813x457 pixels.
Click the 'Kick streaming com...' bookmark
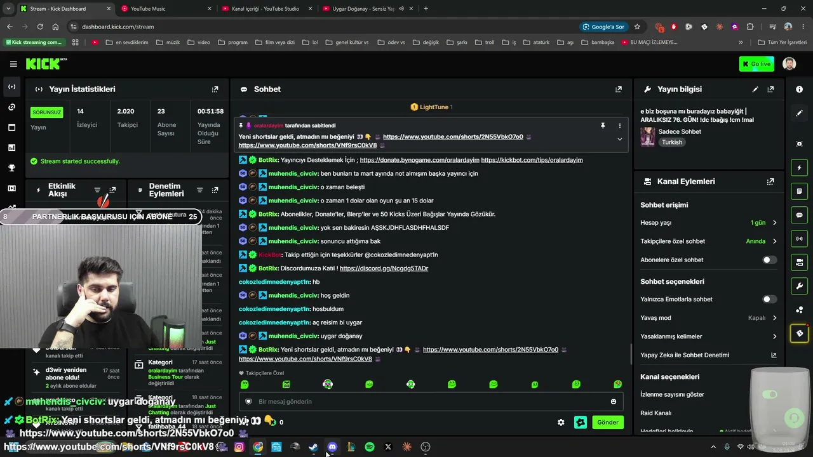coord(34,43)
